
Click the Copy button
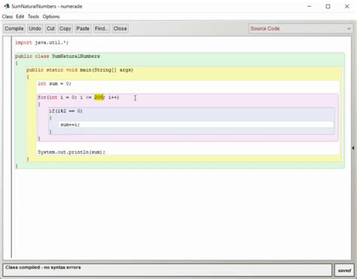click(66, 29)
